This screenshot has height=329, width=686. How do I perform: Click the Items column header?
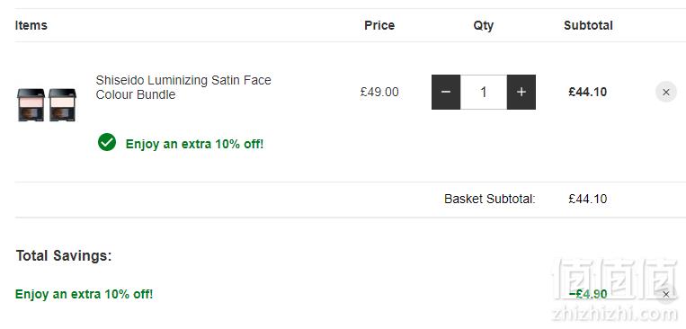click(31, 25)
